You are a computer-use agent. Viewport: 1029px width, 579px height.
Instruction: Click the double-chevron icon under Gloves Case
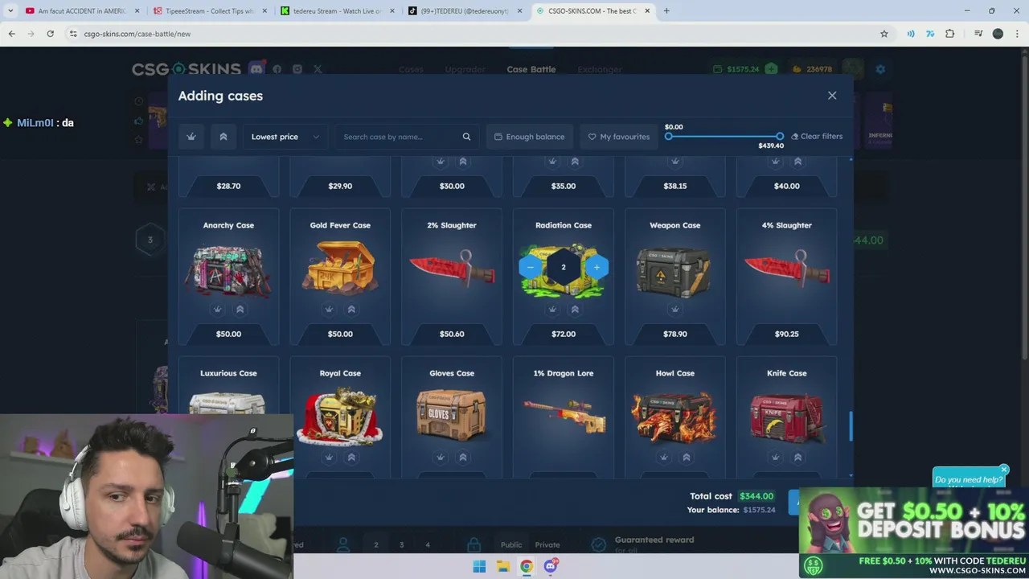463,458
